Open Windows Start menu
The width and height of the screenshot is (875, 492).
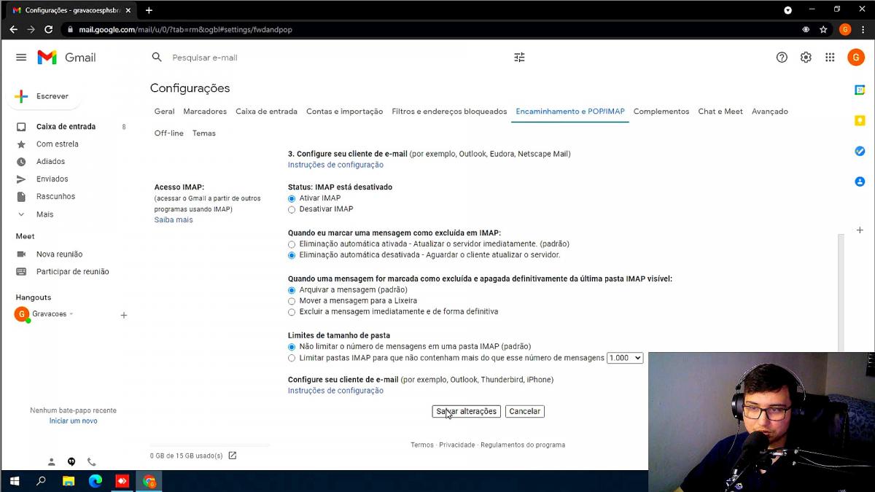14,481
